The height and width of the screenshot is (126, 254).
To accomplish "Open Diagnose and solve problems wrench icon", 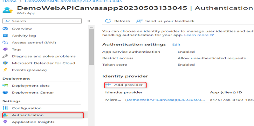I will (x=5, y=56).
